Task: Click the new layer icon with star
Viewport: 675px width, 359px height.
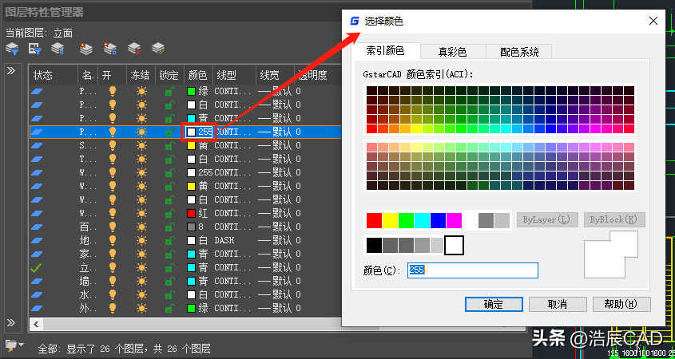Action: coord(86,49)
